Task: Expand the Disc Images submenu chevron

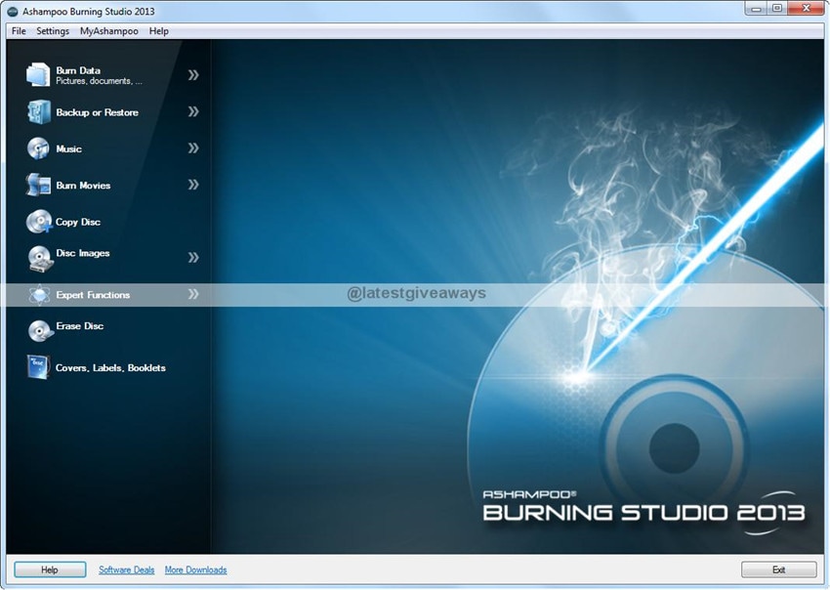Action: [193, 258]
